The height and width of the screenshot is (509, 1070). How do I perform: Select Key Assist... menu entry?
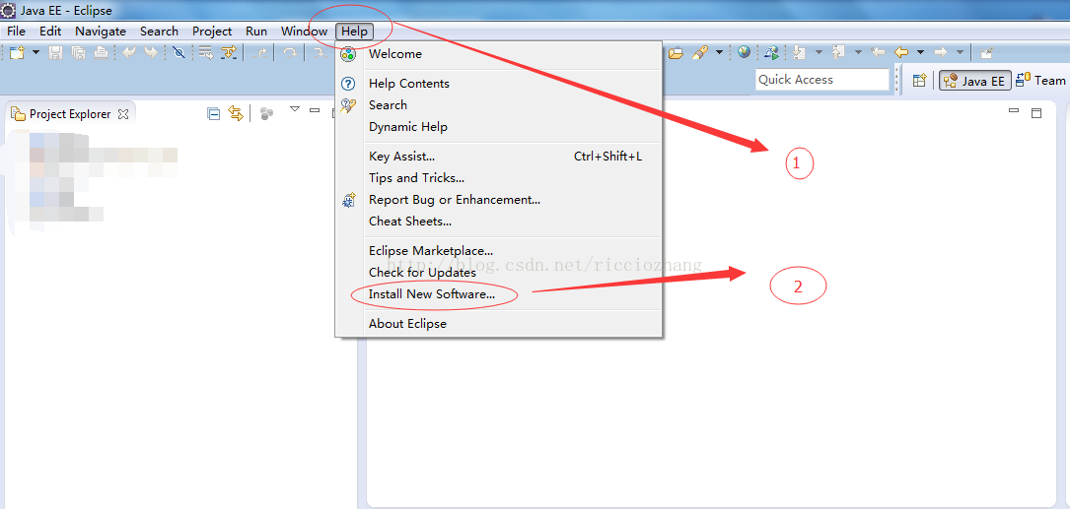(x=498, y=156)
